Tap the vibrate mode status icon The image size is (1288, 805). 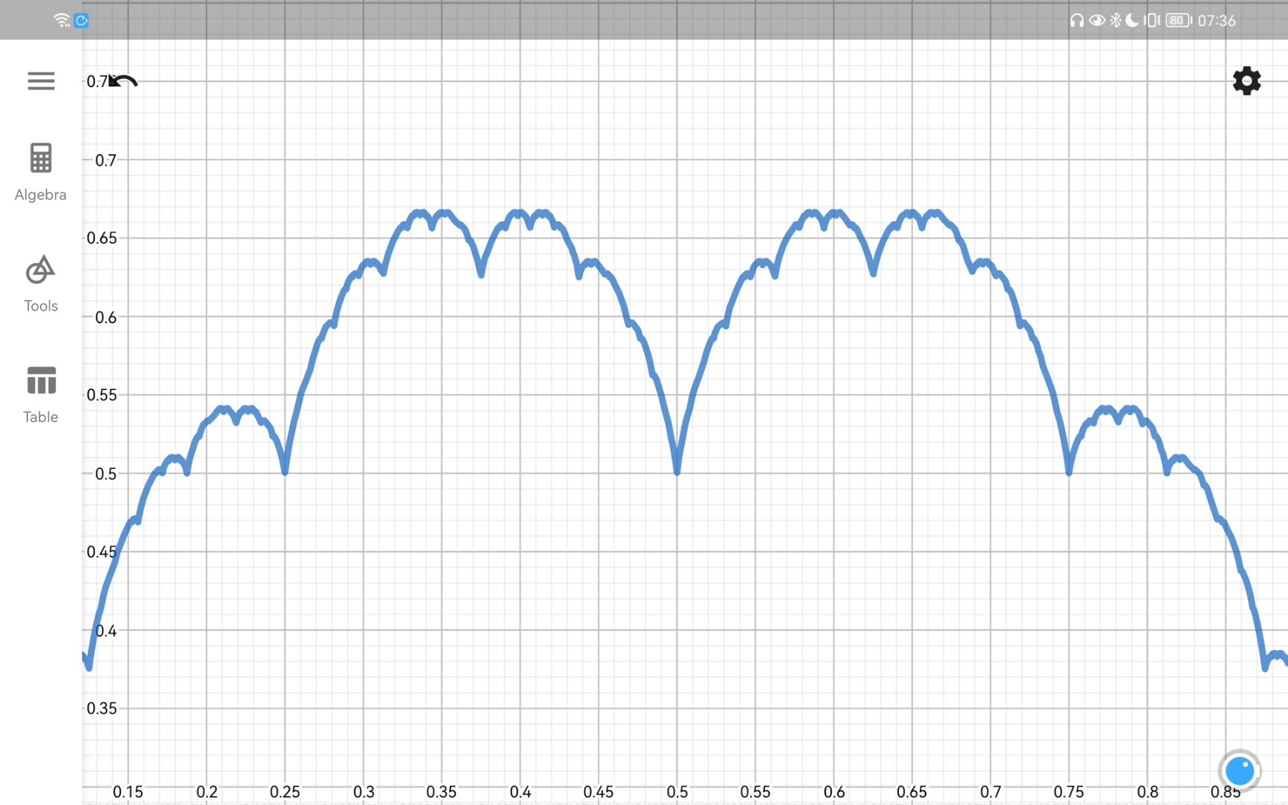click(x=1152, y=20)
